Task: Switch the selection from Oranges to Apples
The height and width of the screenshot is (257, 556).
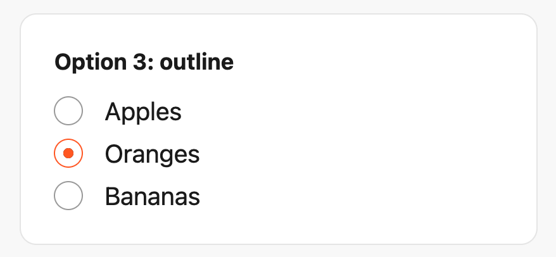Action: [68, 111]
